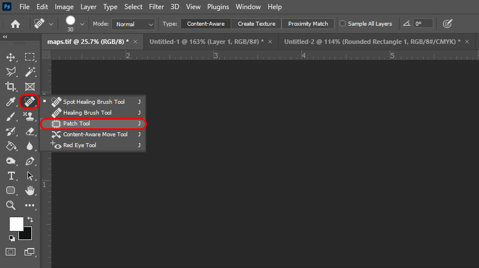
Task: Click the white foreground color swatch
Action: [x=16, y=224]
